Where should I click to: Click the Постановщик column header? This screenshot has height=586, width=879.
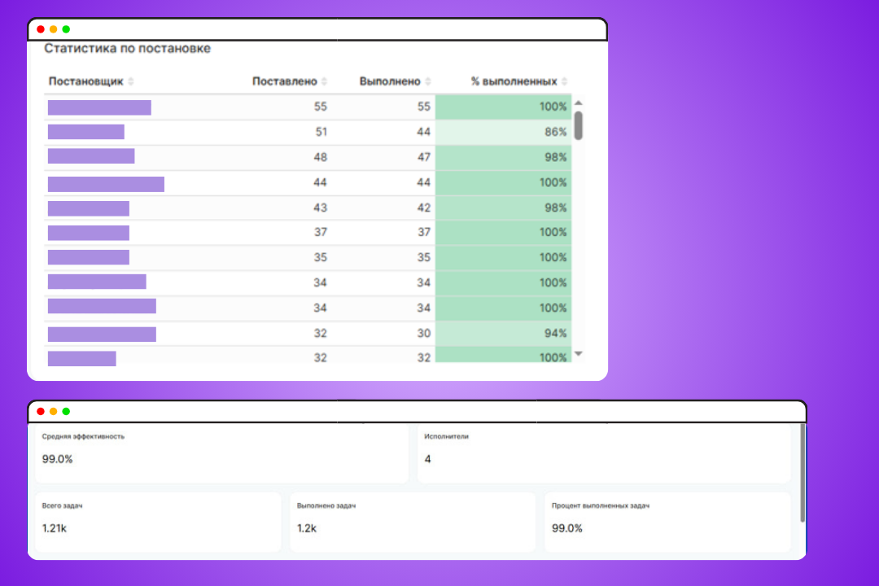coord(85,81)
